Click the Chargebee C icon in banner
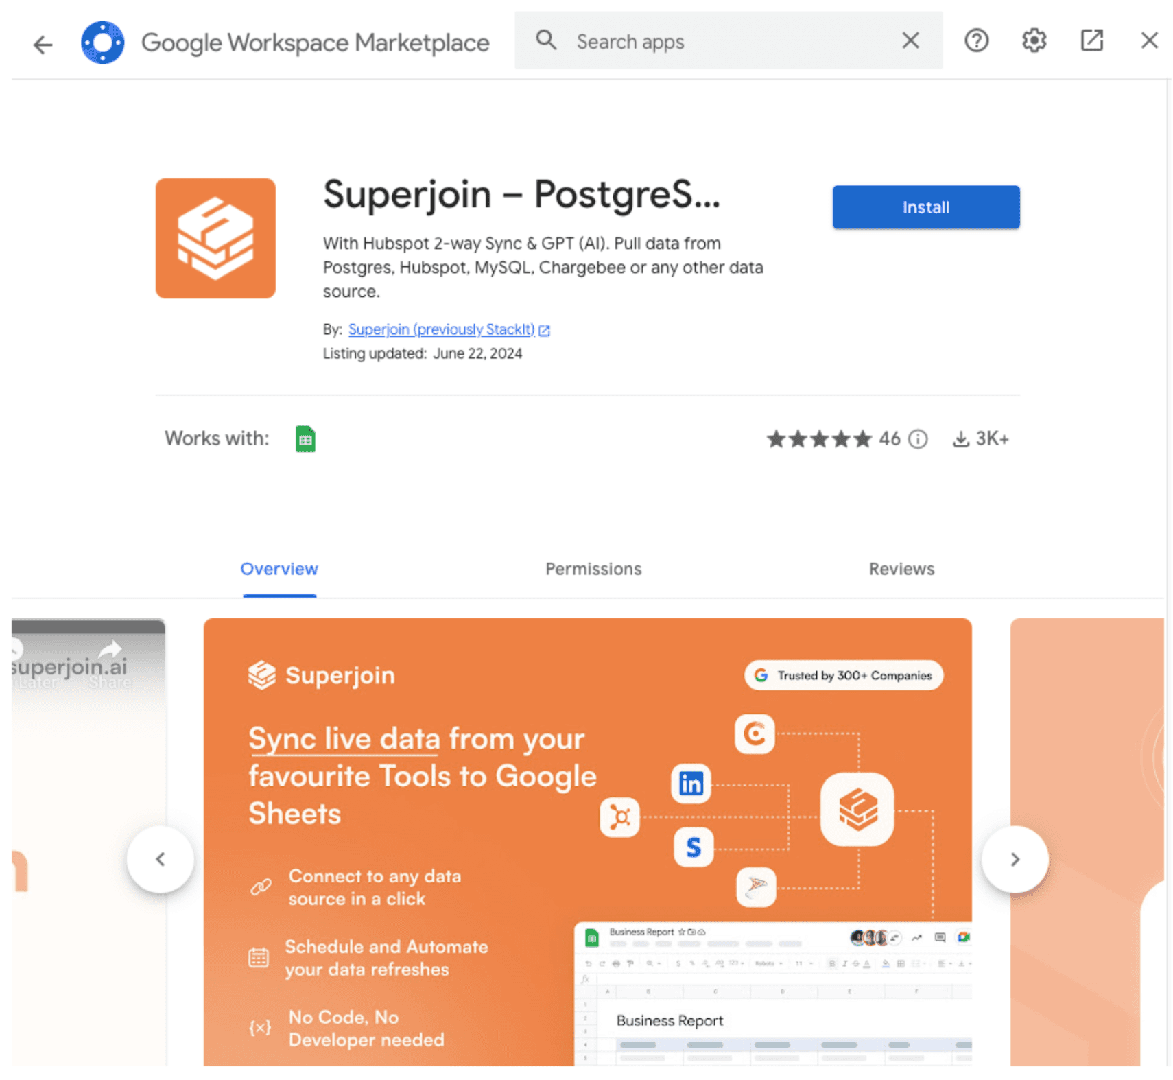 pyautogui.click(x=754, y=734)
